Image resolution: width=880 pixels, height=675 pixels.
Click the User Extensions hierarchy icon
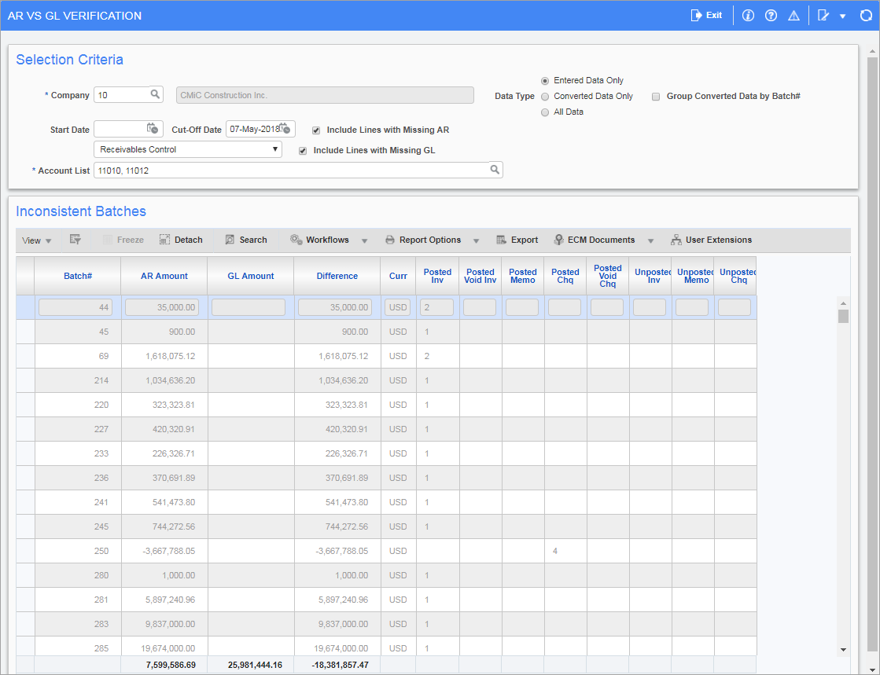click(x=676, y=240)
